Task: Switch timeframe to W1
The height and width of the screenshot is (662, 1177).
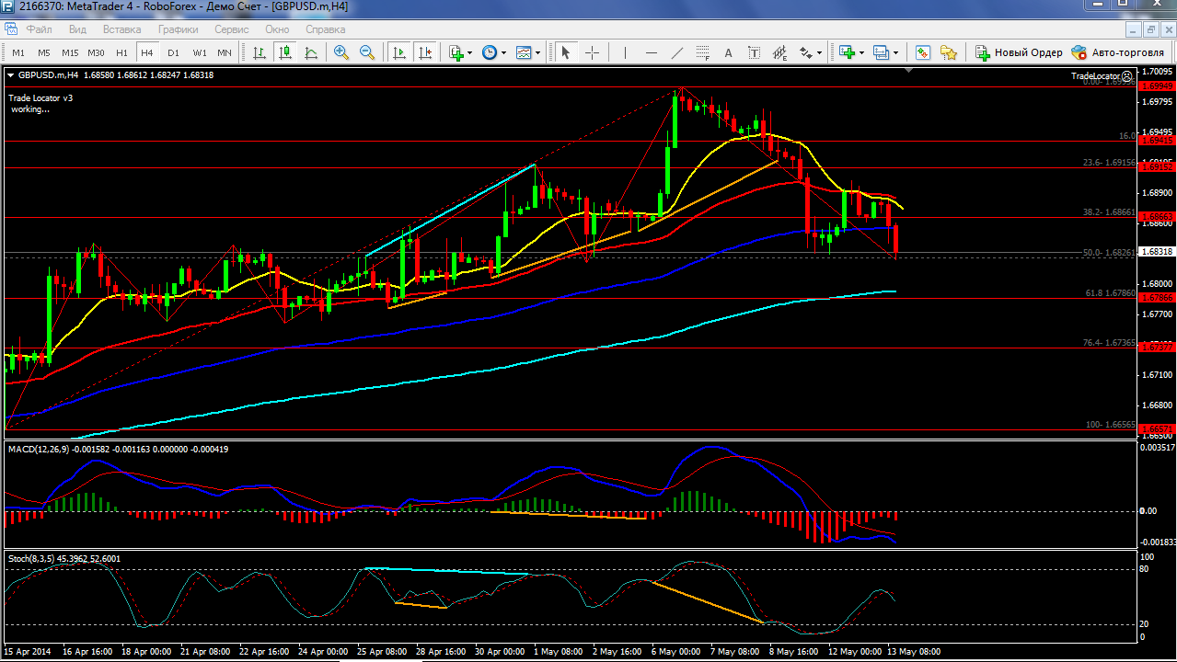Action: point(199,52)
